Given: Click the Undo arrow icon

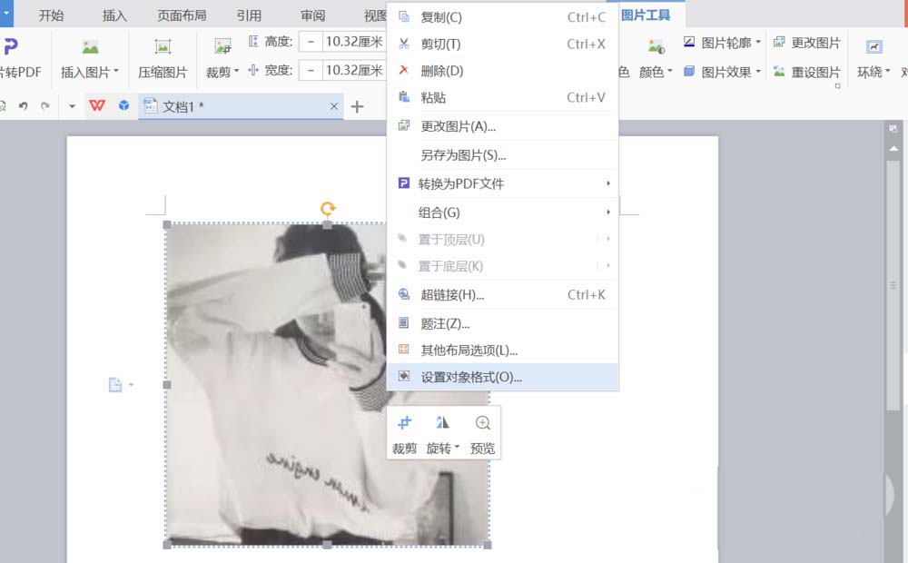Looking at the screenshot, I should coord(25,106).
